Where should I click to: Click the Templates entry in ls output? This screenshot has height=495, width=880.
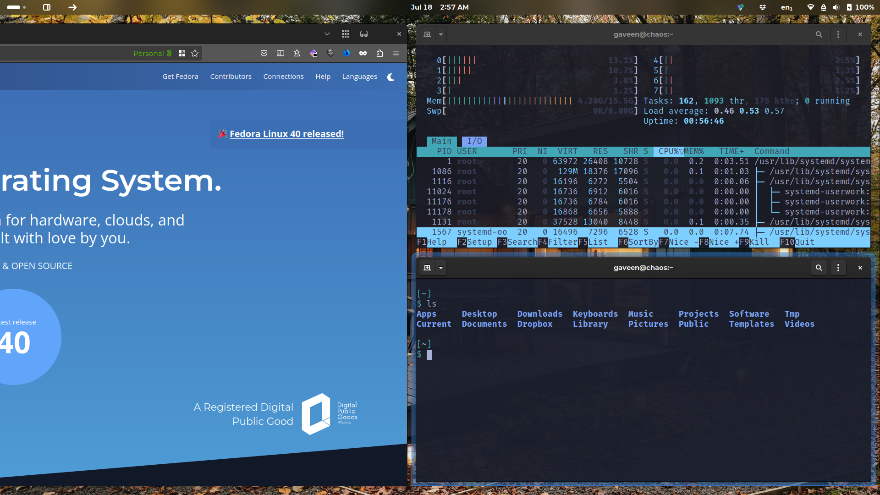pos(752,324)
